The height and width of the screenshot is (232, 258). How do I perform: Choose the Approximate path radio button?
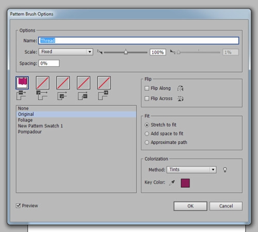pos(147,142)
